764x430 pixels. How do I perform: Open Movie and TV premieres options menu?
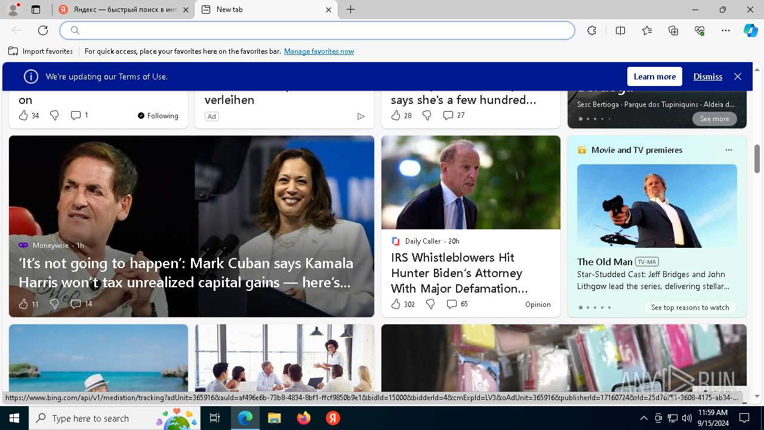728,150
